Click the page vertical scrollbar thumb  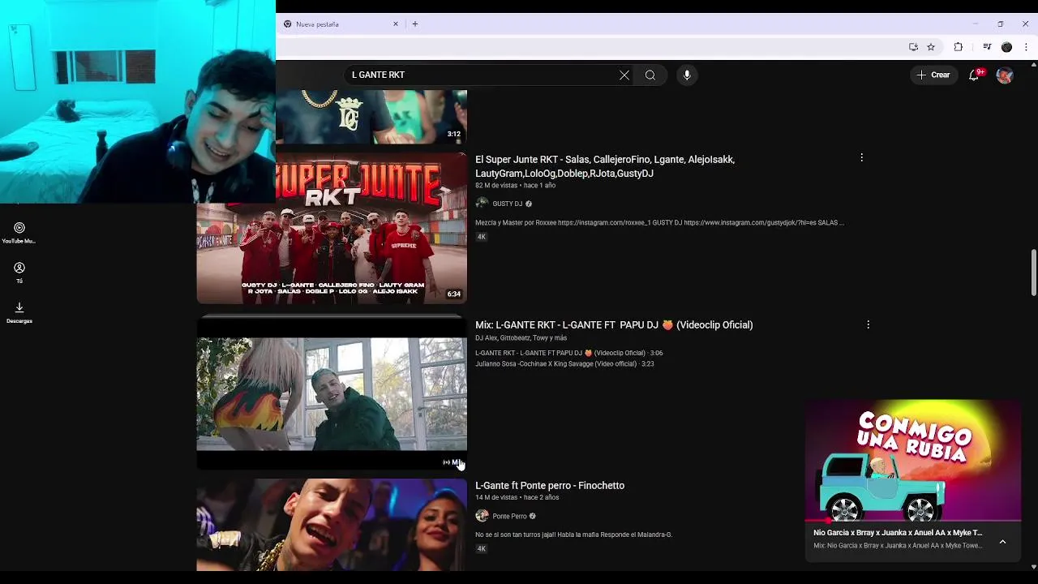1033,273
